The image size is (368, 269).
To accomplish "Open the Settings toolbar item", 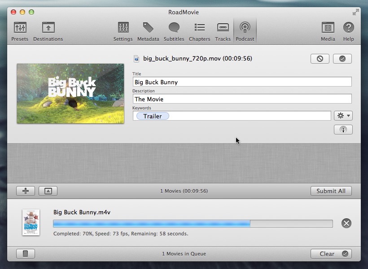I will tap(123, 31).
